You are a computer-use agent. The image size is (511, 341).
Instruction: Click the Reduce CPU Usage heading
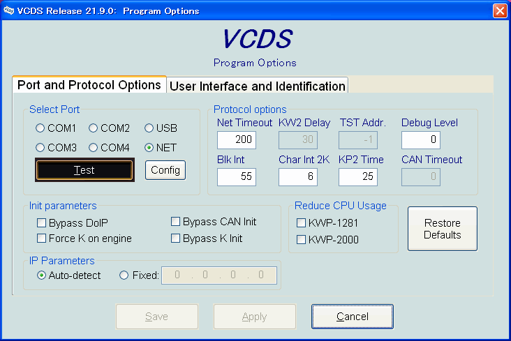[341, 206]
